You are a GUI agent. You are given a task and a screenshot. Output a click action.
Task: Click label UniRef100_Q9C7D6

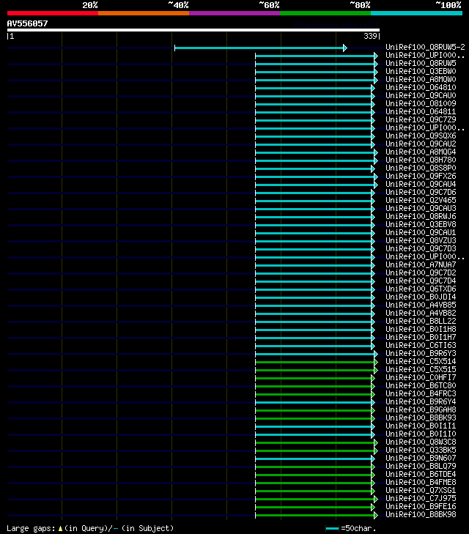pos(421,192)
